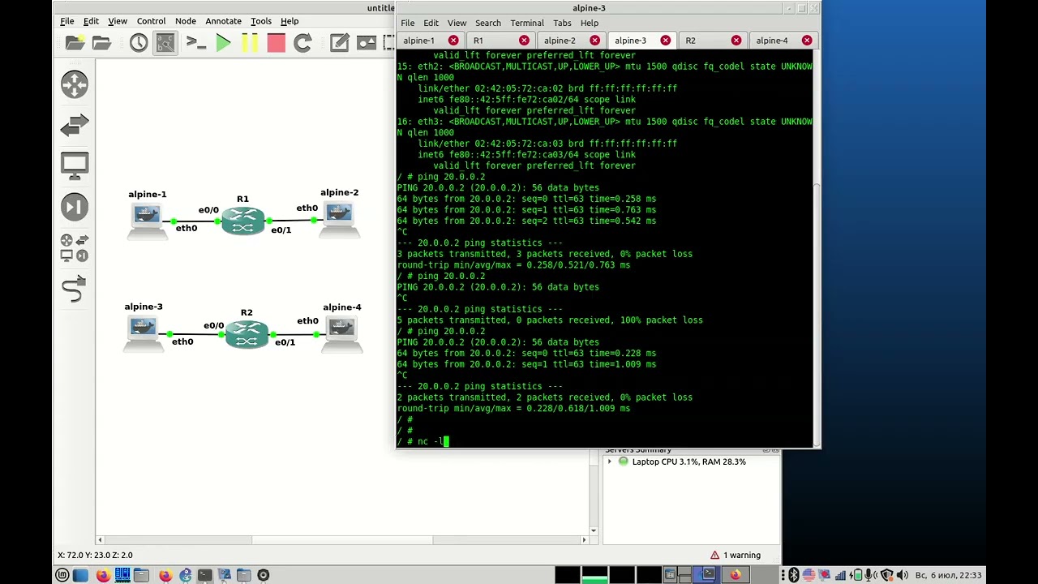This screenshot has height=584, width=1038.
Task: Close the alpine-3 terminal tab
Action: pos(666,41)
